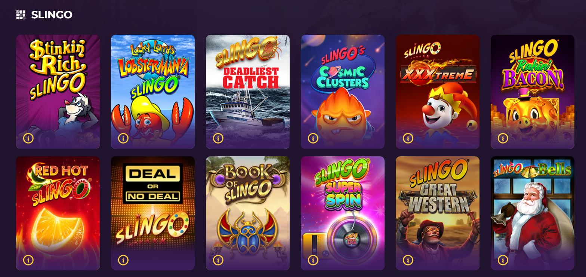
Task: Click the Slingo category grid icon
Action: click(x=21, y=15)
